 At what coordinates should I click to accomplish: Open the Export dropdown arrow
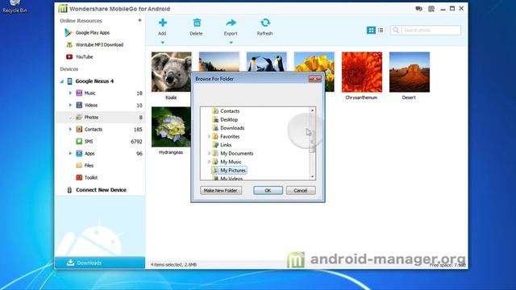point(231,43)
